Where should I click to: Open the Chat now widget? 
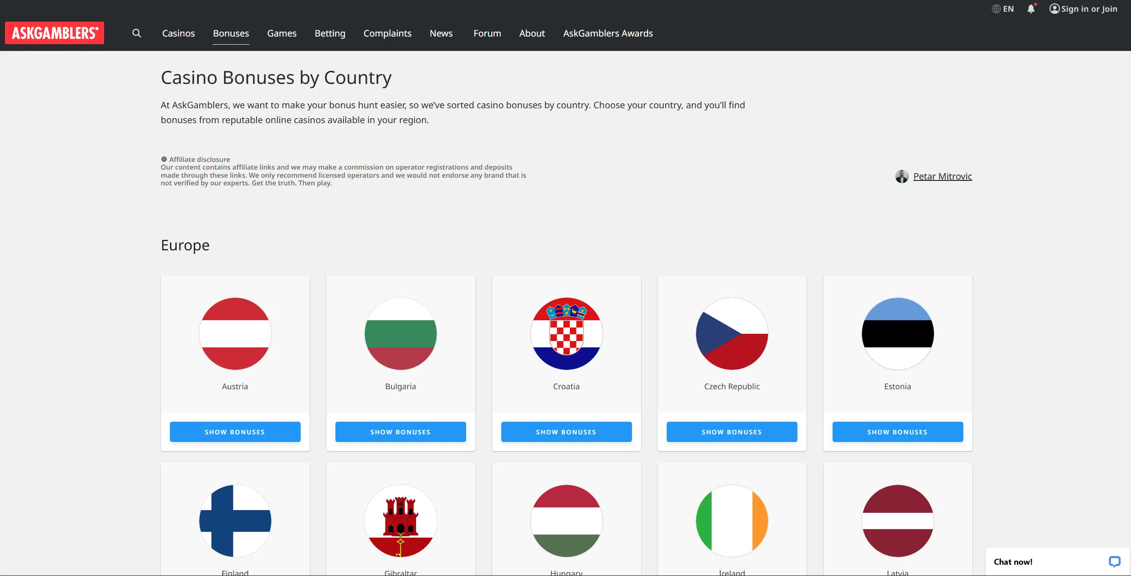tap(1057, 562)
